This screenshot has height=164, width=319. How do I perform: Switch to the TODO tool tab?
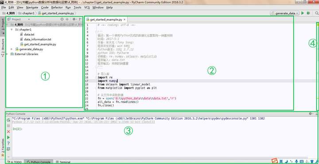pyautogui.click(x=15, y=162)
